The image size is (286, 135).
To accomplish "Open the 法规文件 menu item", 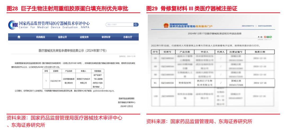I will (84, 37).
